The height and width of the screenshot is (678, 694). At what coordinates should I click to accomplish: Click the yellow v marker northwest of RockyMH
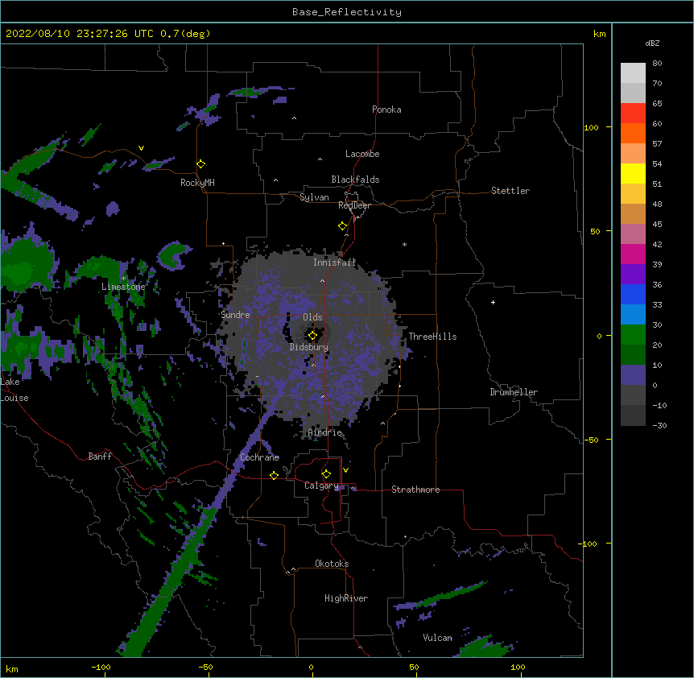click(x=141, y=148)
